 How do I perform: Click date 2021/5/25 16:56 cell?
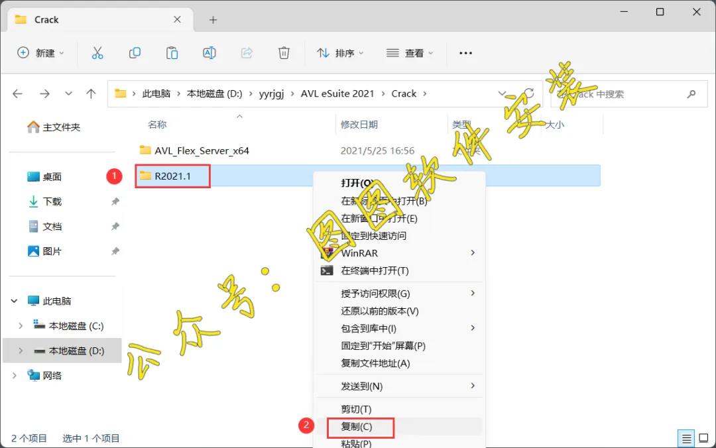point(377,150)
